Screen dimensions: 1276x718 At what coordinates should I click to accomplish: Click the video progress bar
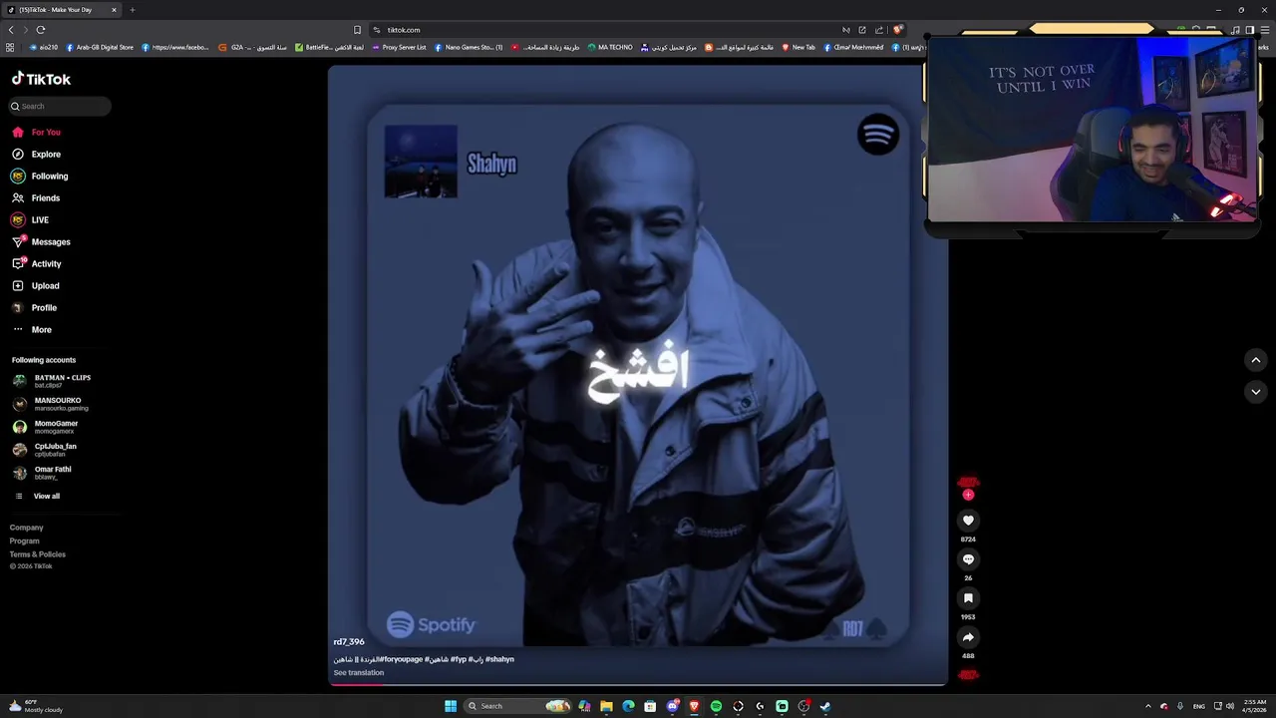(638, 685)
